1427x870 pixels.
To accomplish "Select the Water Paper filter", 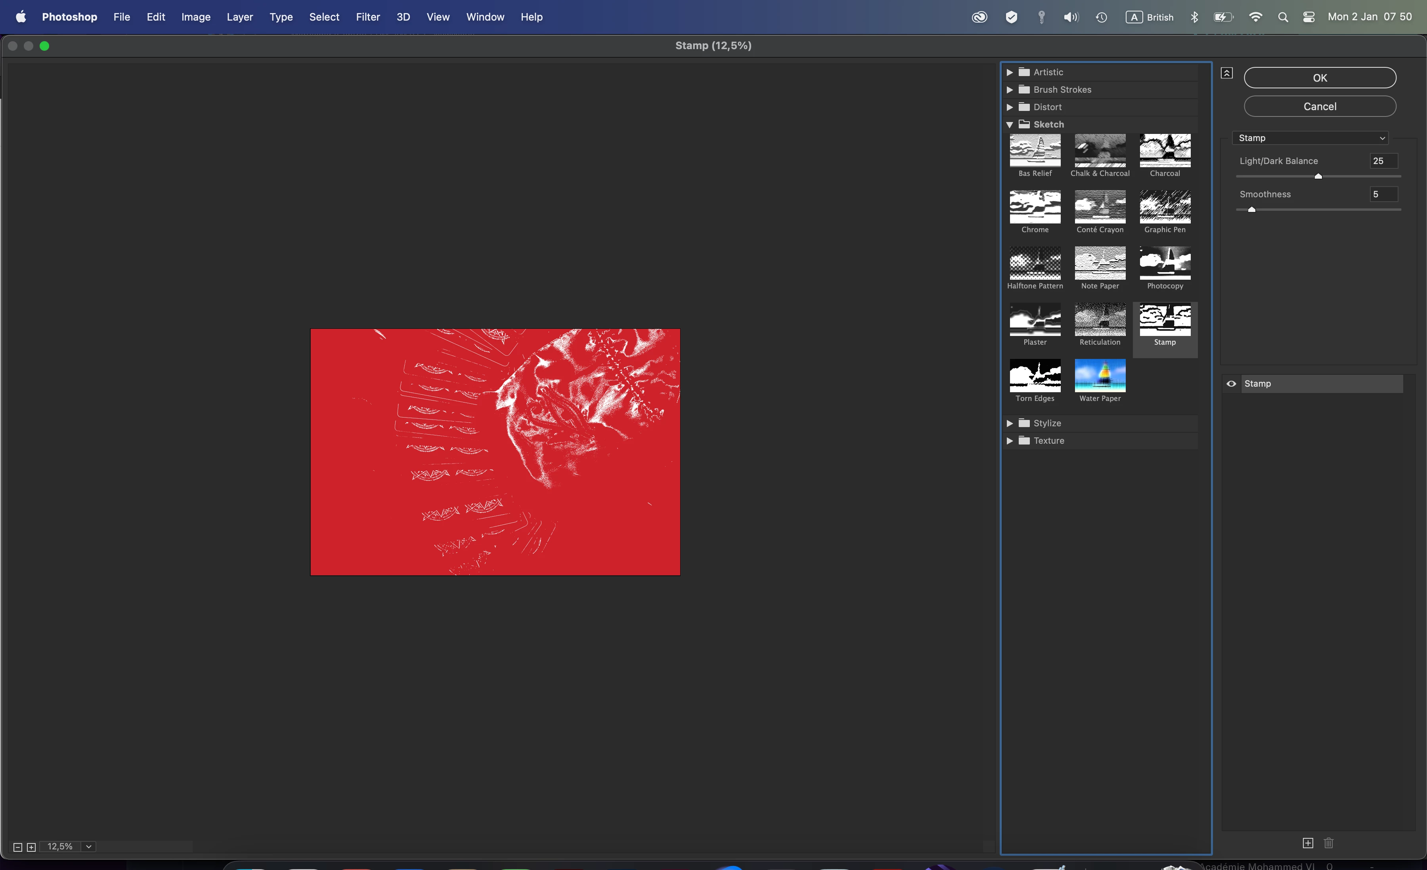I will coord(1100,375).
